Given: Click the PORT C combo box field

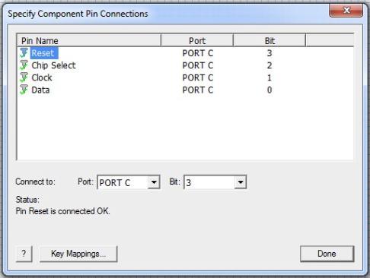Looking at the screenshot, I should tap(129, 182).
